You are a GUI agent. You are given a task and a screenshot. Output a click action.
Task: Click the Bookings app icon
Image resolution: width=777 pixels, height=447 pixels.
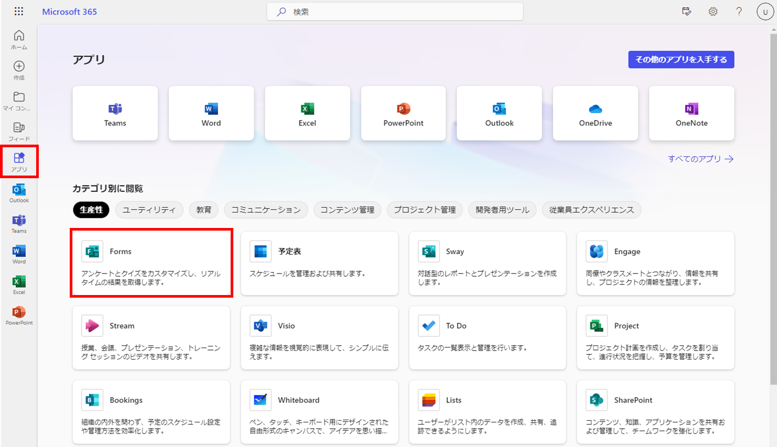point(92,400)
